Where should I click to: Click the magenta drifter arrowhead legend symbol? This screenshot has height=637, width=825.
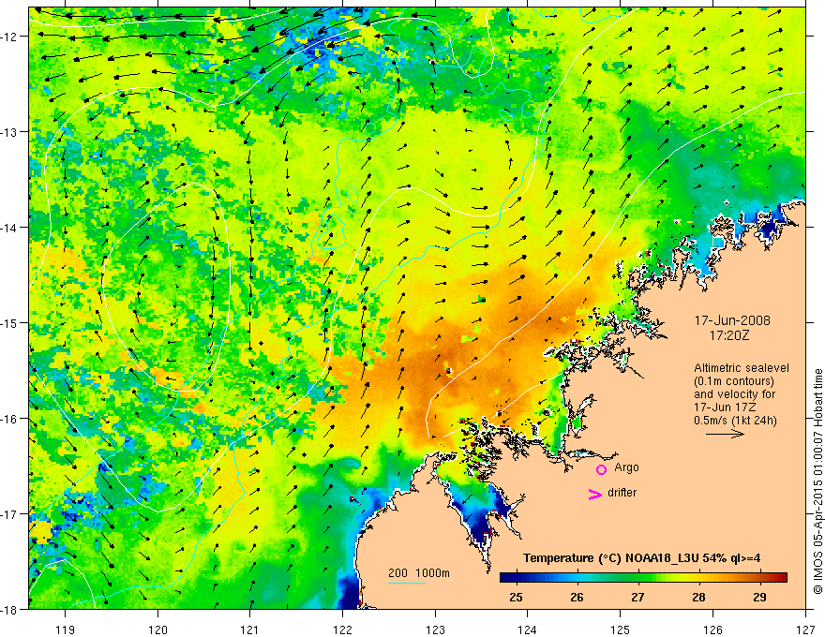[595, 494]
